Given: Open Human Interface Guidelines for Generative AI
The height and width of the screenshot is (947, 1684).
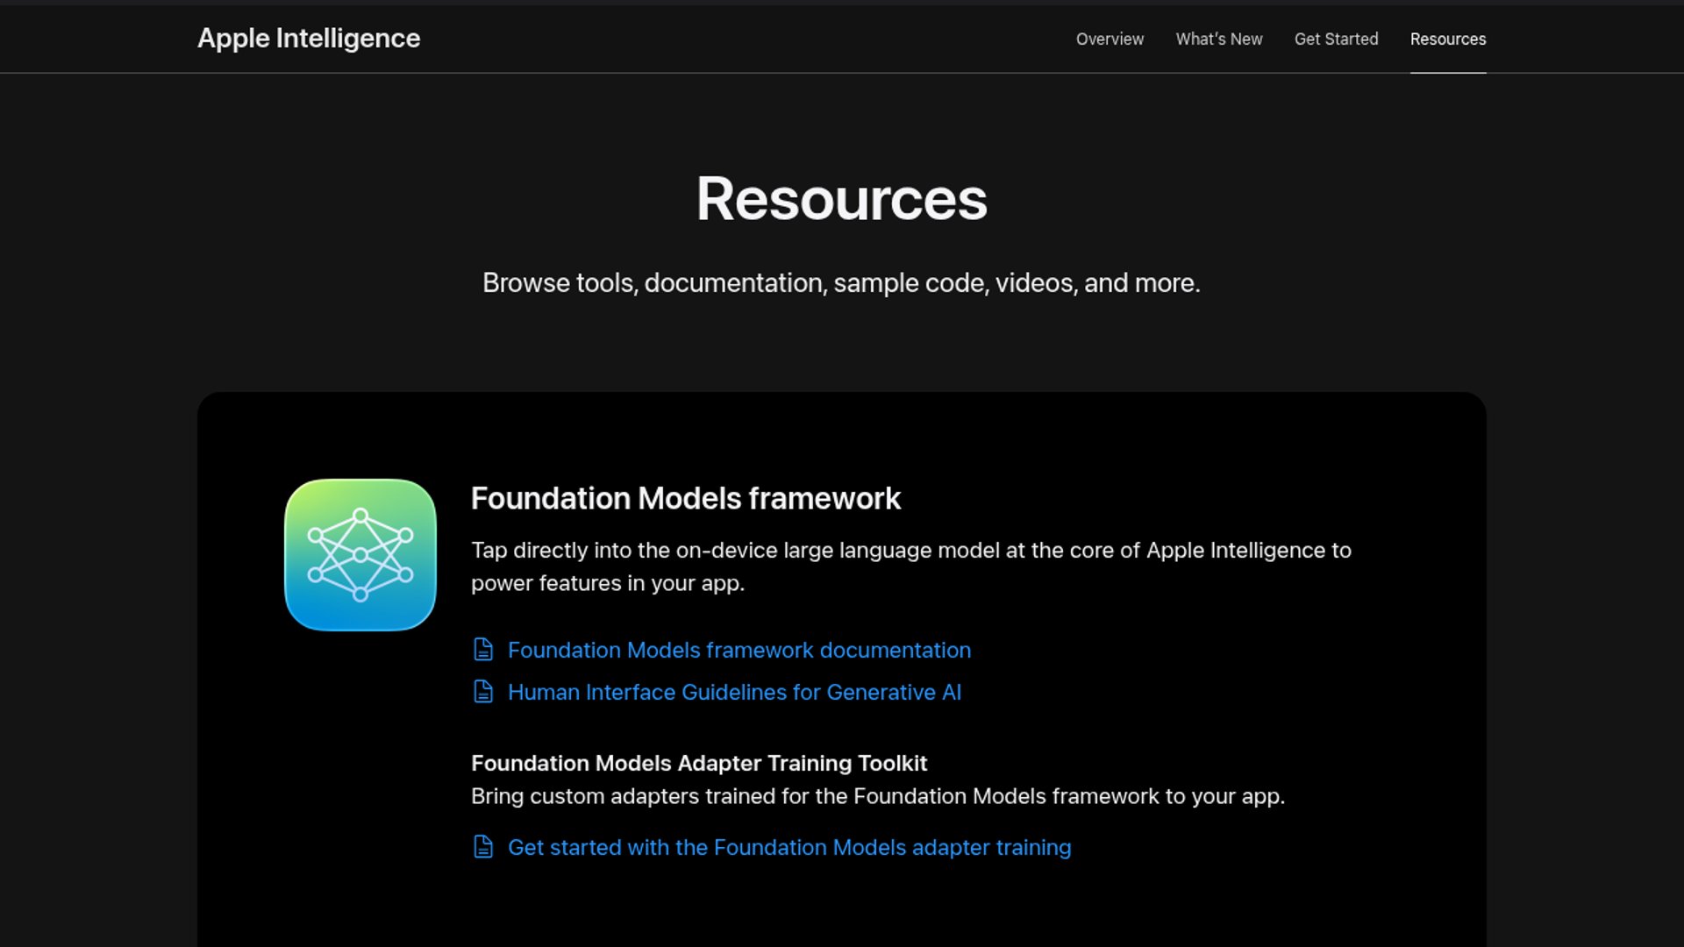Looking at the screenshot, I should (734, 692).
